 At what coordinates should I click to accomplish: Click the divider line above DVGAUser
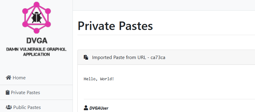pyautogui.click(x=169, y=99)
